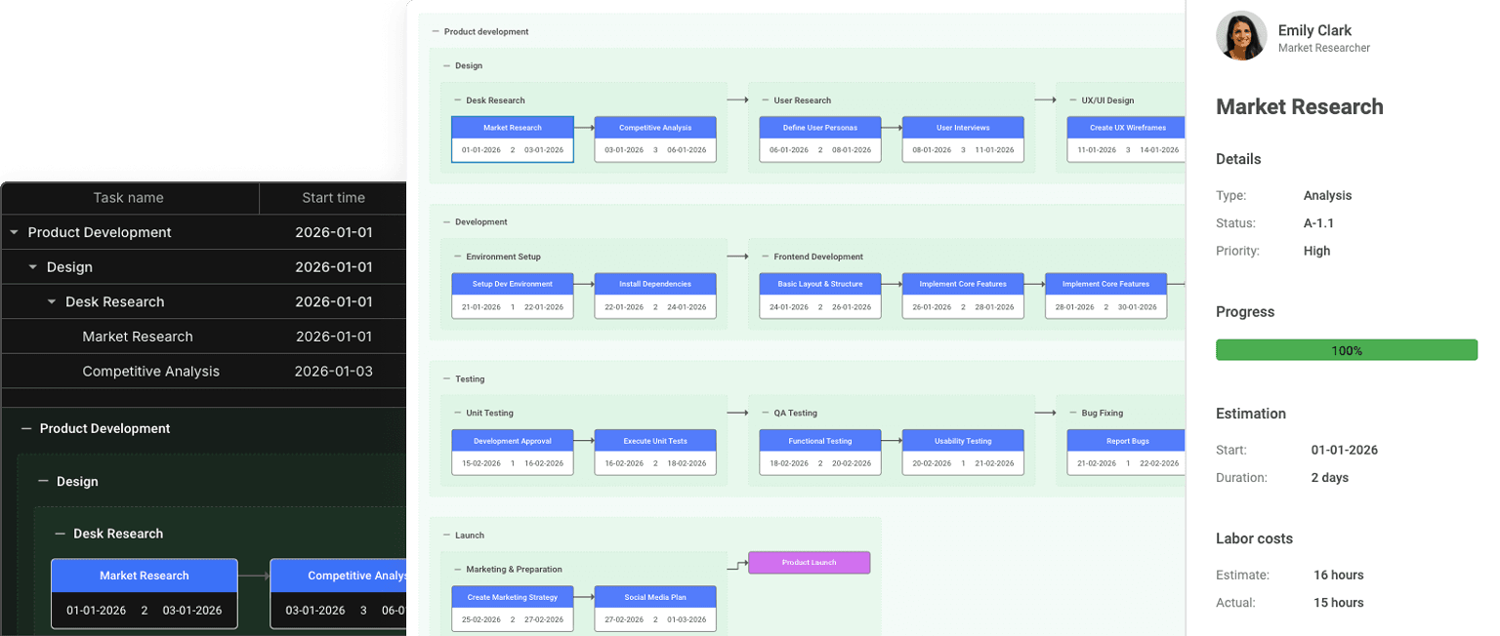Click Emily Clark's profile photo
Image resolution: width=1500 pixels, height=636 pixels.
click(1241, 36)
